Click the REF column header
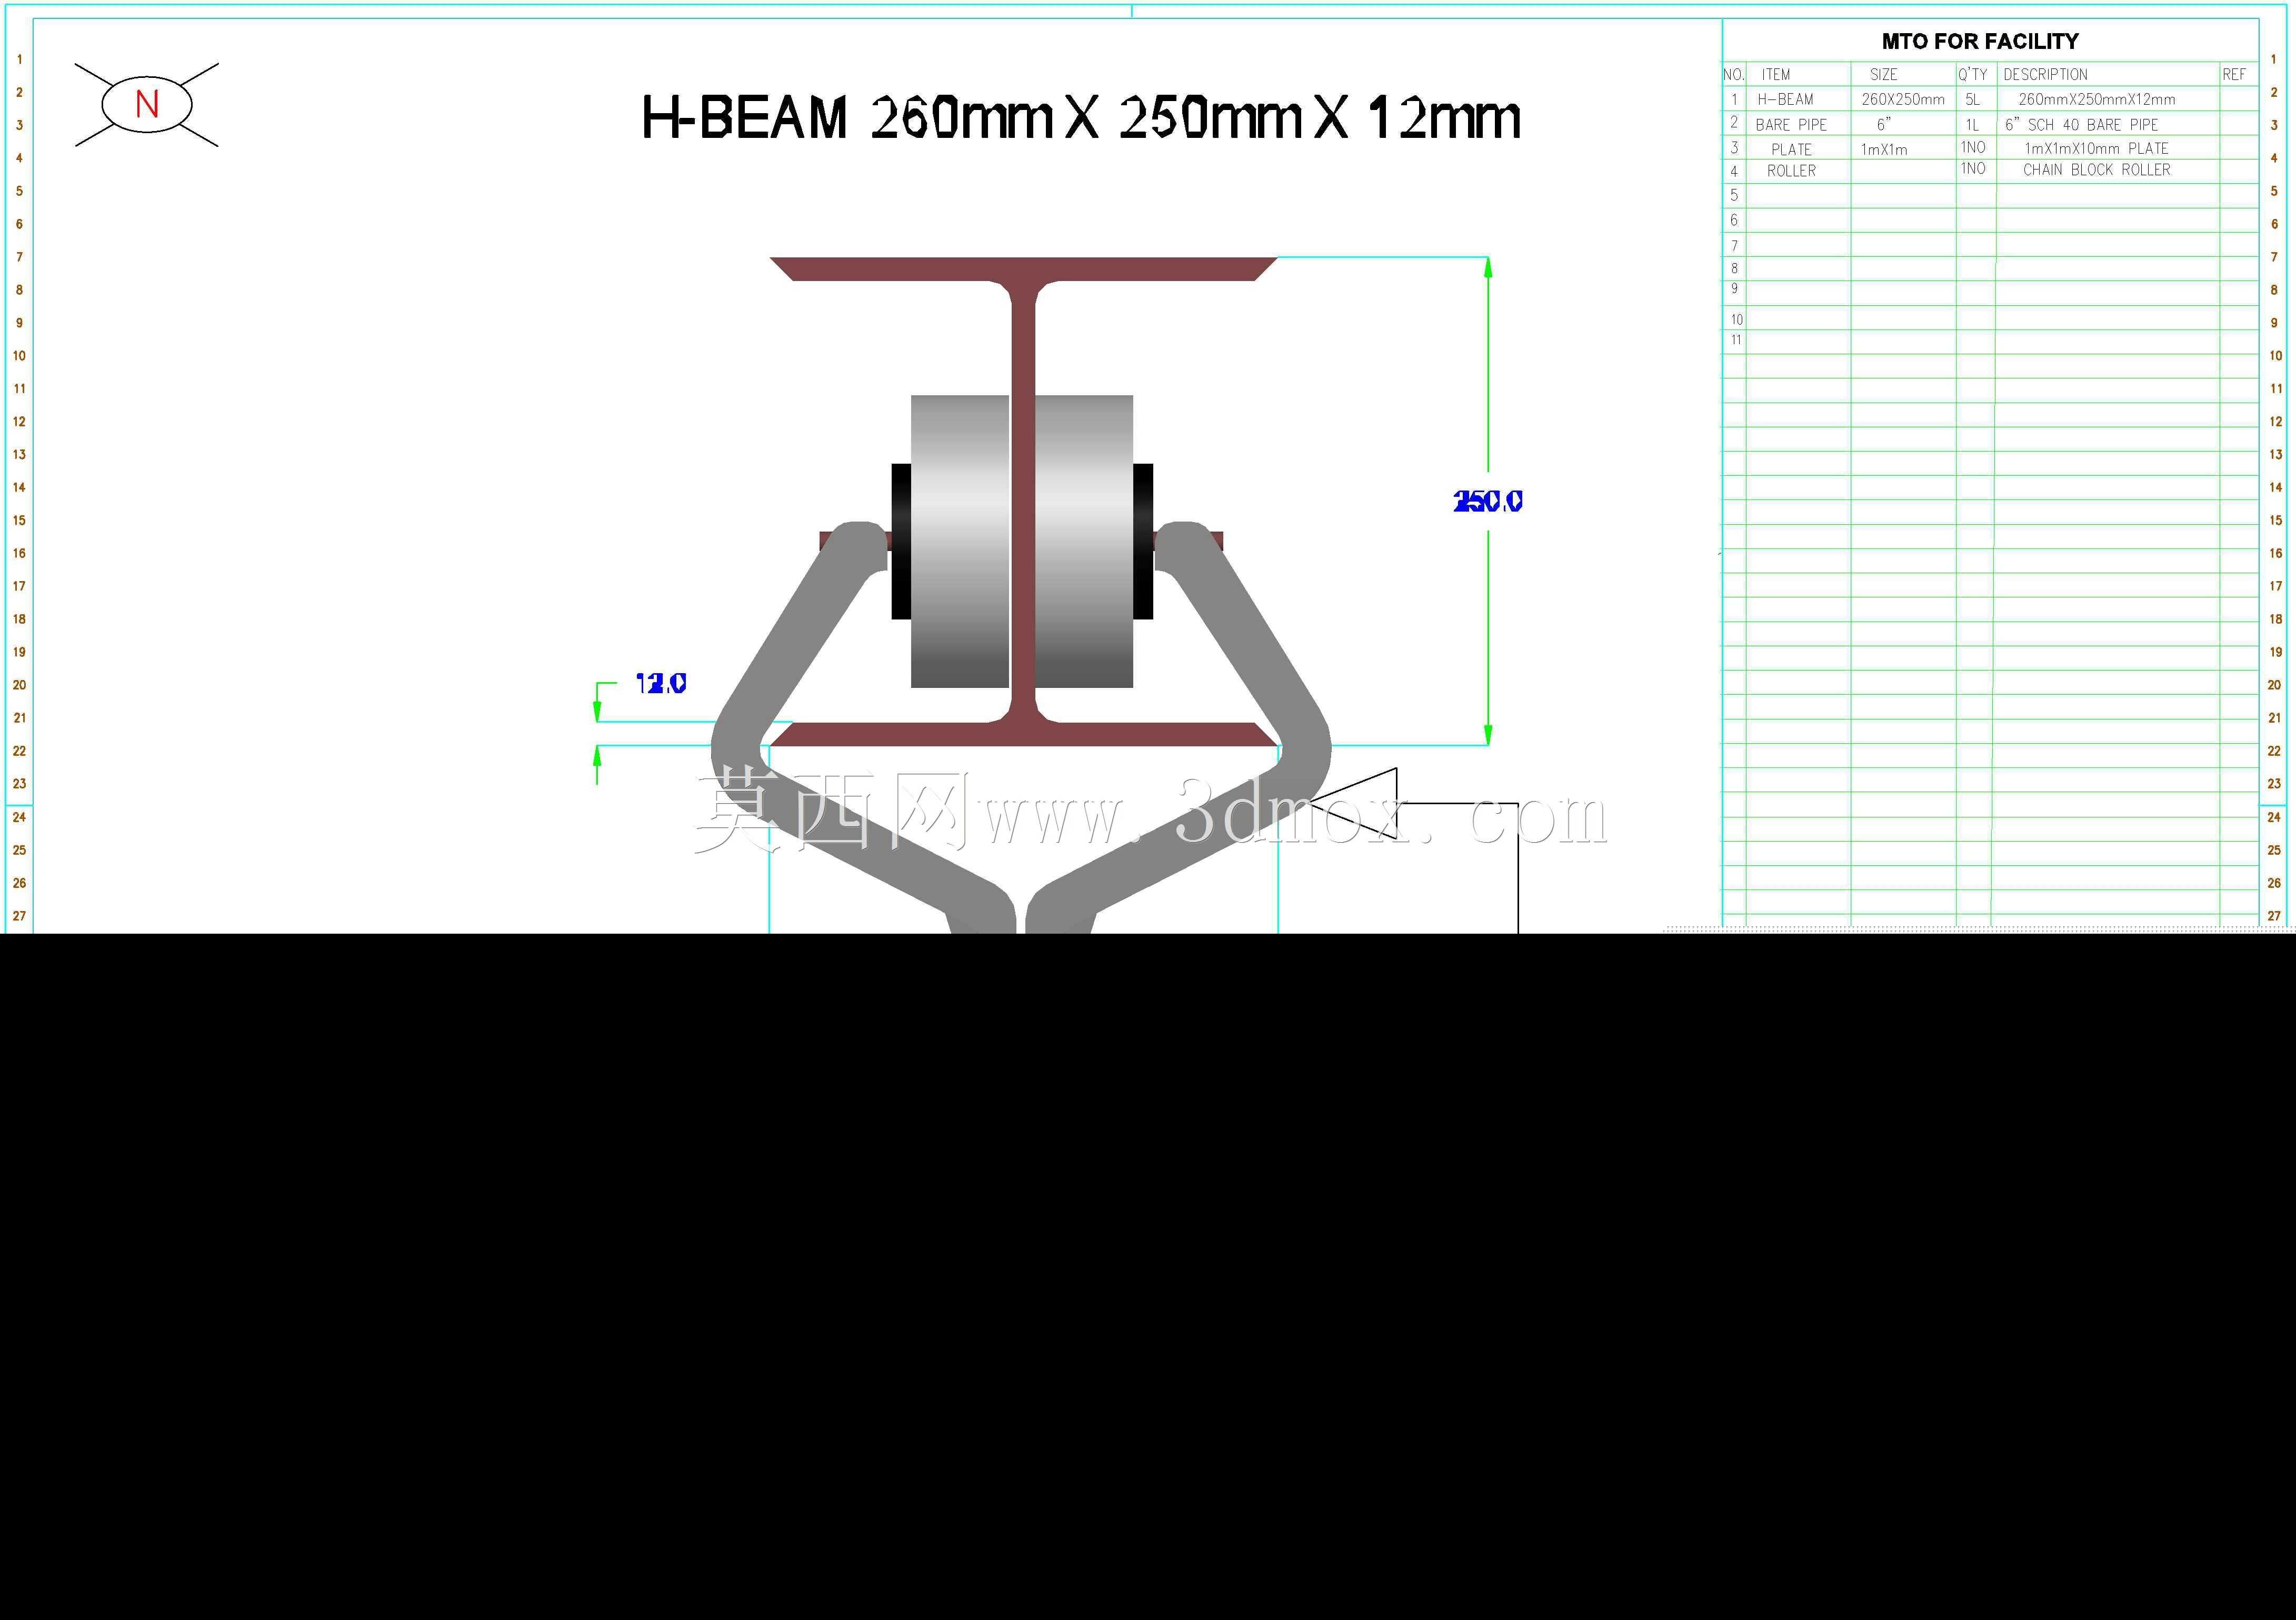This screenshot has width=2296, height=1620. click(x=2234, y=75)
